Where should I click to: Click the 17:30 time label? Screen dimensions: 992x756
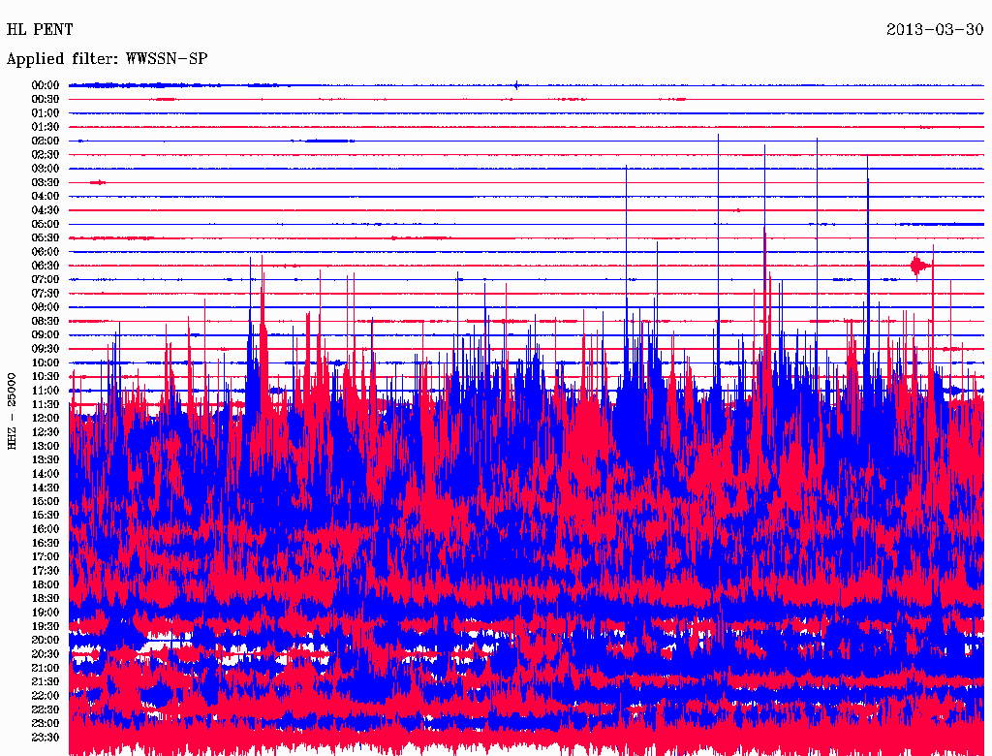pos(45,571)
